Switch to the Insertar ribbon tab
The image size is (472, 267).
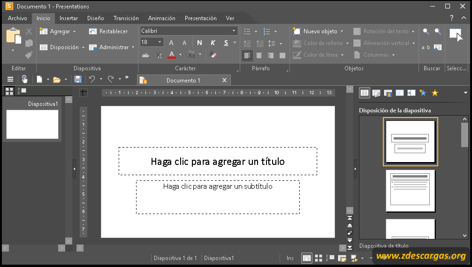click(x=69, y=18)
